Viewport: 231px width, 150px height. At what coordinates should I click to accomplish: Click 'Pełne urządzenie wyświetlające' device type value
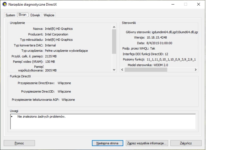click(x=66, y=51)
